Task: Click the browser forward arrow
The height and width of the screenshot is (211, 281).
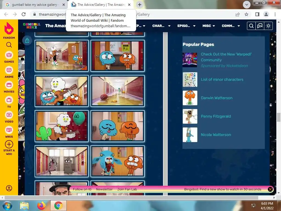Action: click(15, 14)
